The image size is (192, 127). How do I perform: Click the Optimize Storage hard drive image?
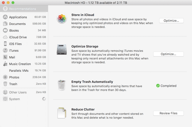(62, 50)
